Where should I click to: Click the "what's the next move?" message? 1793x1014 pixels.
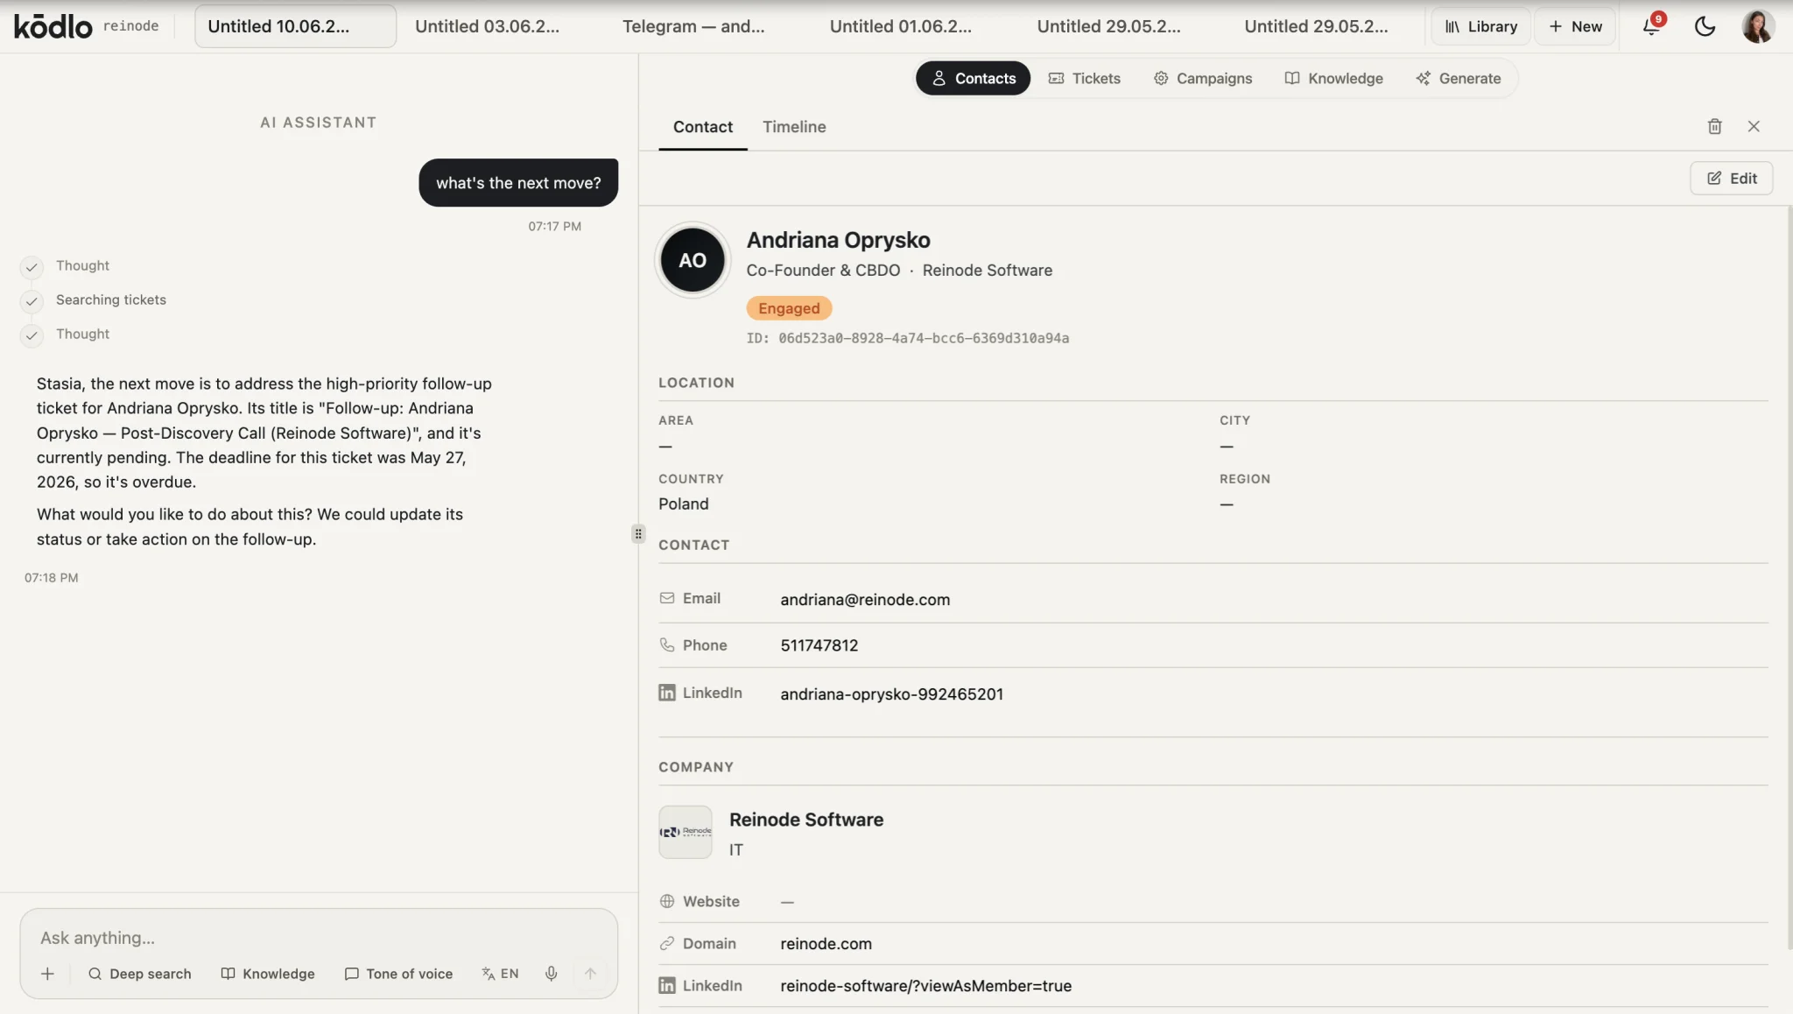point(518,183)
